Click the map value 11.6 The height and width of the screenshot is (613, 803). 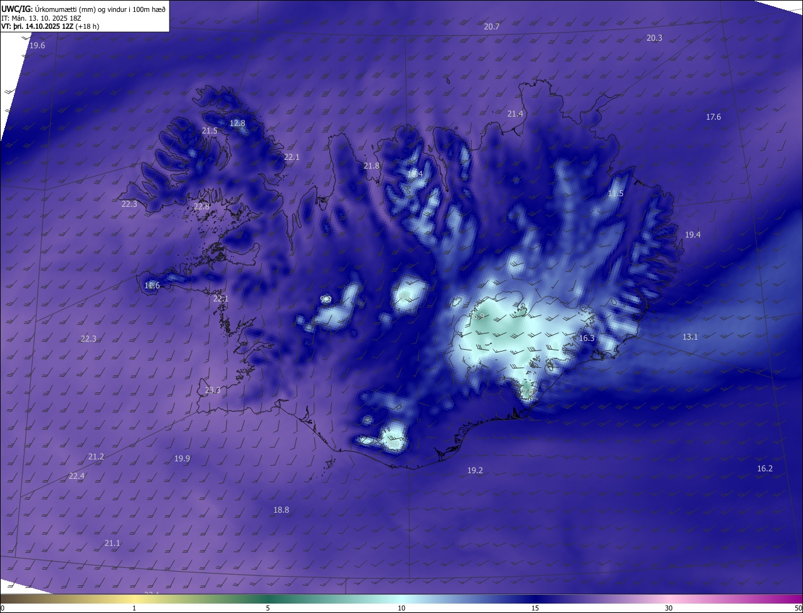[152, 286]
